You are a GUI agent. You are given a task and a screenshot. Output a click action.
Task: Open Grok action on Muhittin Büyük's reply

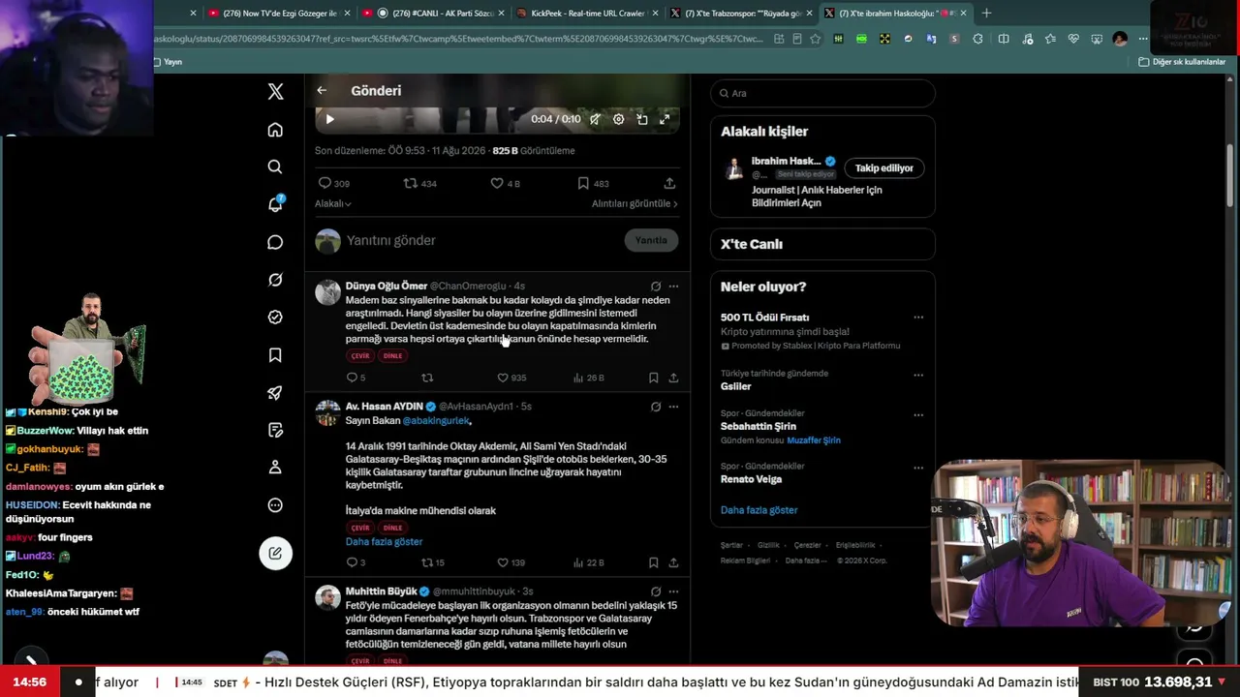click(x=656, y=591)
